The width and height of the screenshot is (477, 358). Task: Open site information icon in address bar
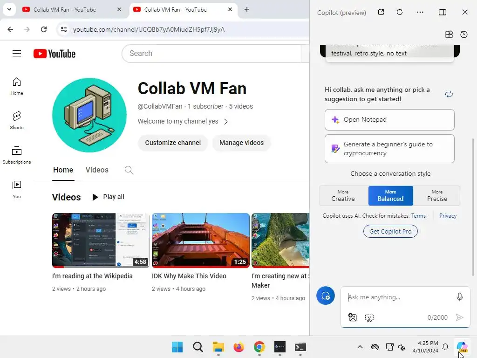(x=64, y=29)
